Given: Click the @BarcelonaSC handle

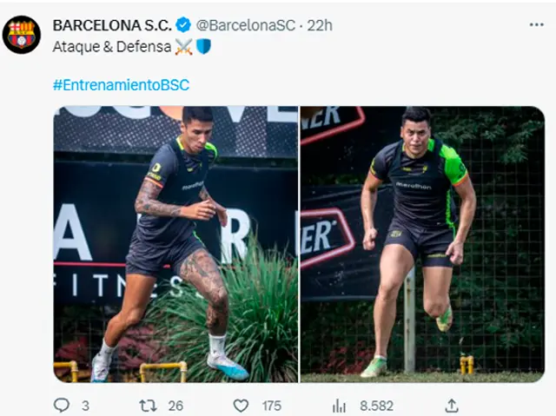Looking at the screenshot, I should click(244, 25).
